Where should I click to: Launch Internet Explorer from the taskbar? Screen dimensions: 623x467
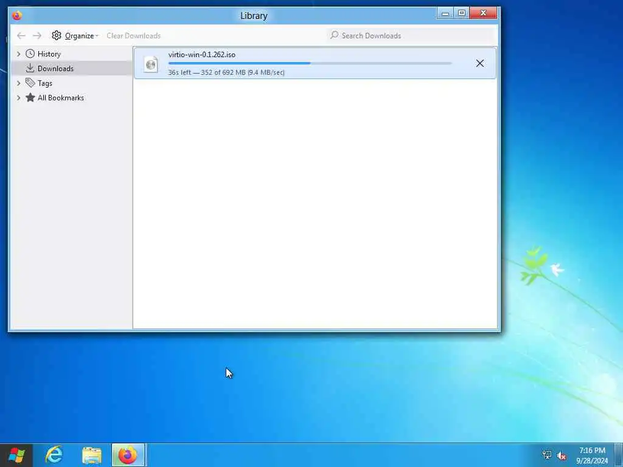point(54,455)
